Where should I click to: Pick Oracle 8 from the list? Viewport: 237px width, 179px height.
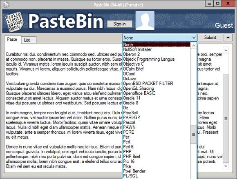tap(157, 103)
